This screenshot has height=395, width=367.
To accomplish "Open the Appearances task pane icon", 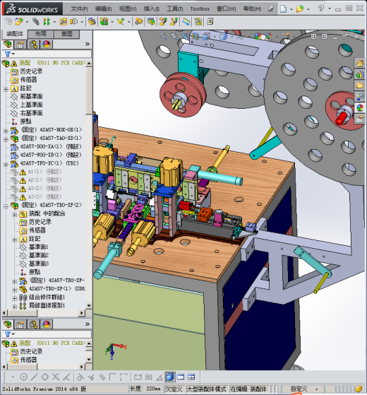I will click(360, 108).
